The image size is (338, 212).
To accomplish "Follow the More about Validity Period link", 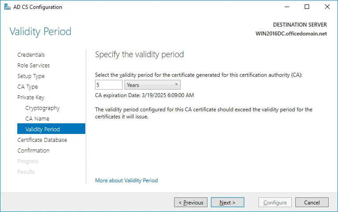I will click(x=127, y=181).
